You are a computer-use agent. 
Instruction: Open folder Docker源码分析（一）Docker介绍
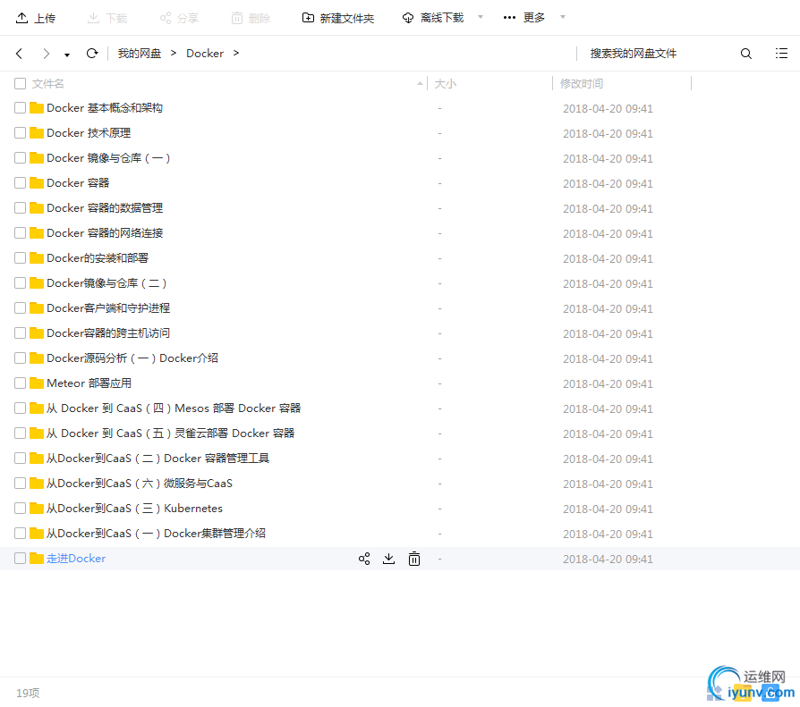pos(132,358)
